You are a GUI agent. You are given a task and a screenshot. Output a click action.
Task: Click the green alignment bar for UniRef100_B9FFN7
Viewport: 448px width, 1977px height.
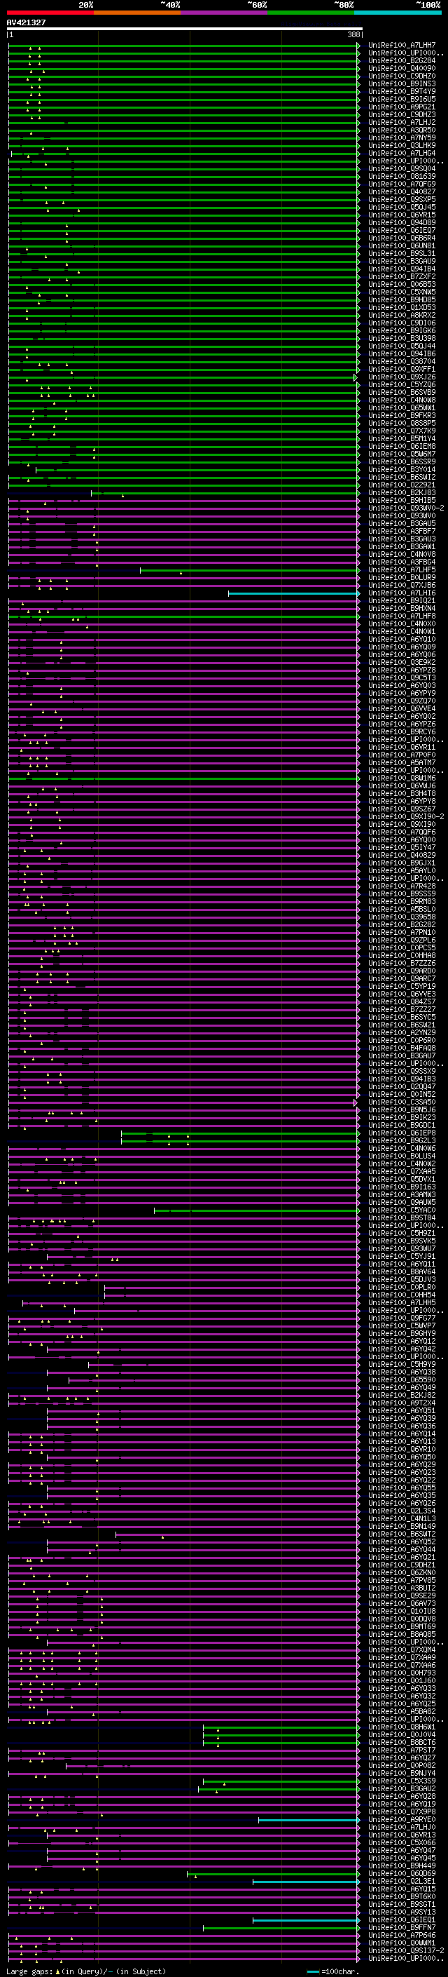[281, 1928]
